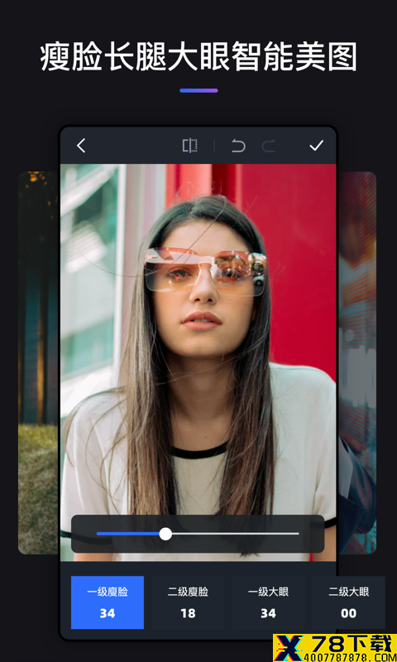Switch to the 二级瘦脸 option
The height and width of the screenshot is (662, 397).
click(x=188, y=602)
